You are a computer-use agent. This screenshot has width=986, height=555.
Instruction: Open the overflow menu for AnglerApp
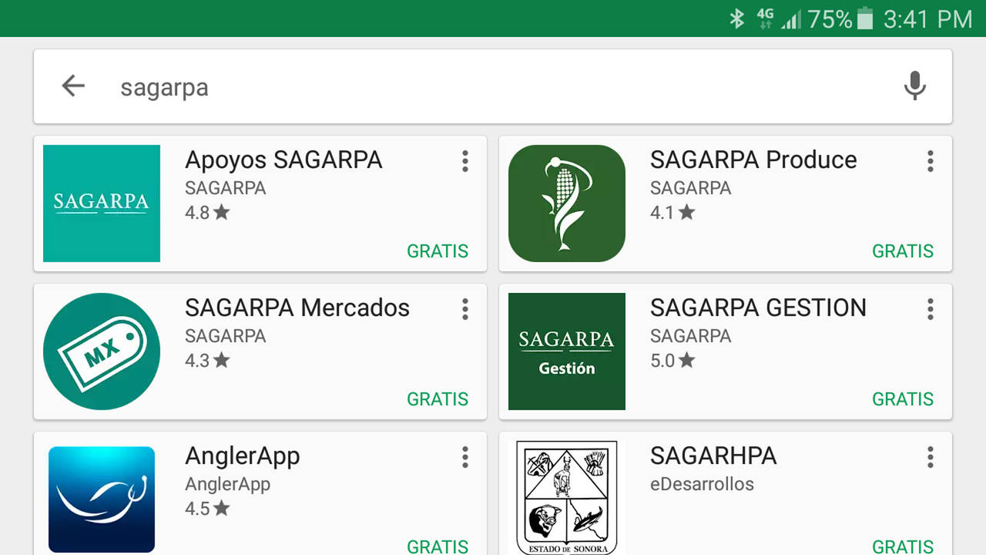[x=465, y=457]
